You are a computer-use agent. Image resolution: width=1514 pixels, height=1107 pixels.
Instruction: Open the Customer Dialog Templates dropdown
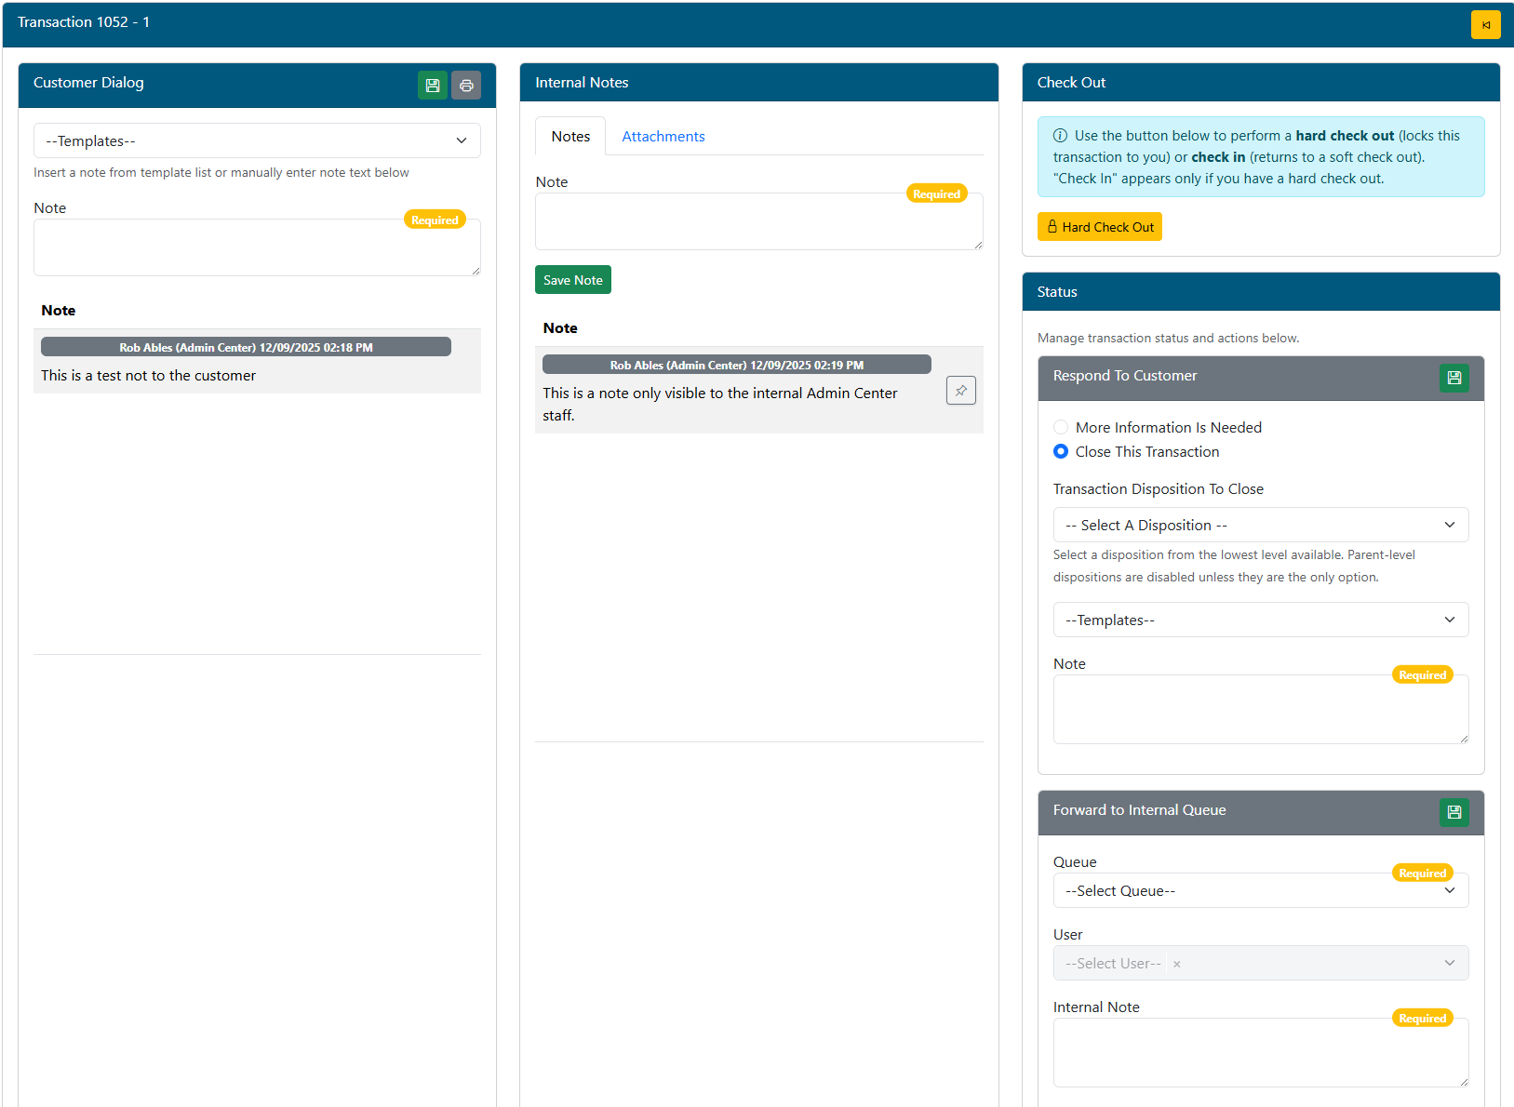click(257, 141)
